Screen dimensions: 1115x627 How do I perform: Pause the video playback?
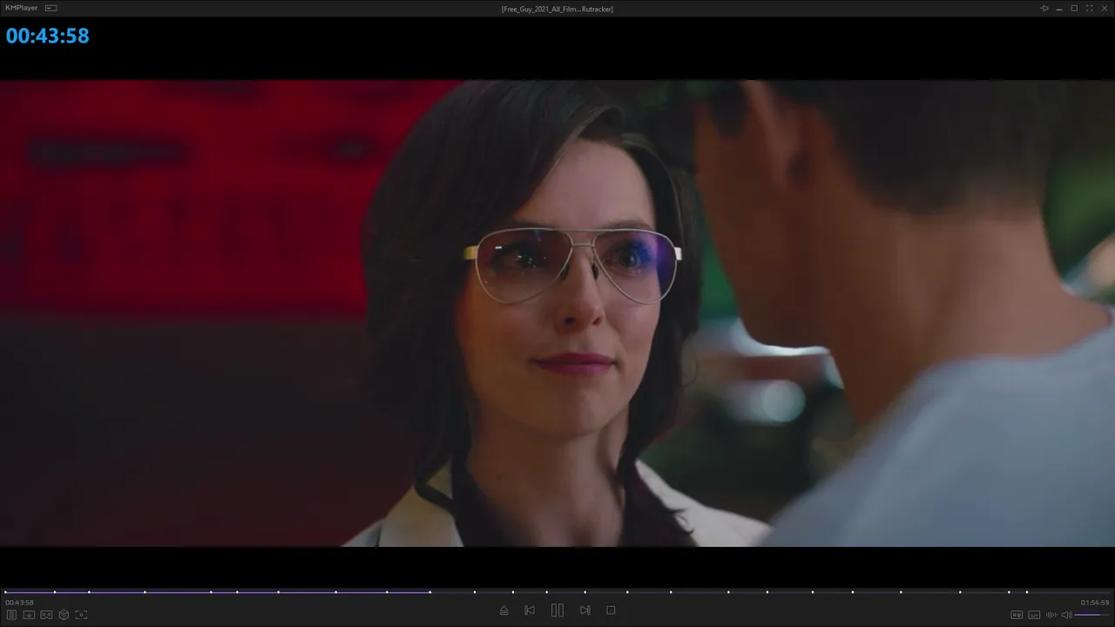pyautogui.click(x=557, y=610)
